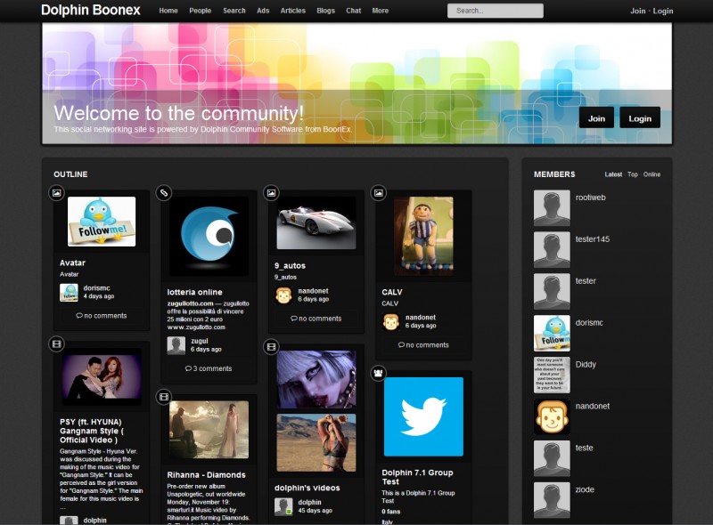Open nandonet's monkey member avatar
Viewport: 713px width, 525px height.
pos(552,417)
